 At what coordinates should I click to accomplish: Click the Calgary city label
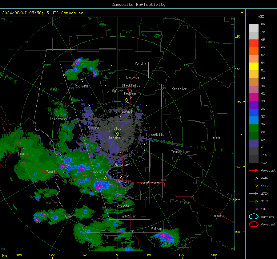[120, 181]
